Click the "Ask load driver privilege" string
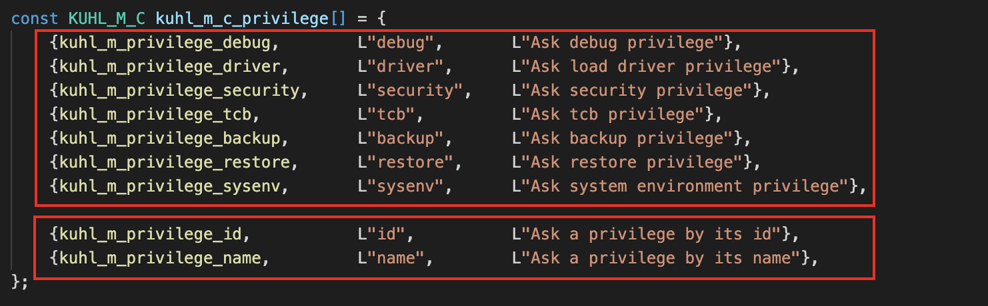 (651, 67)
